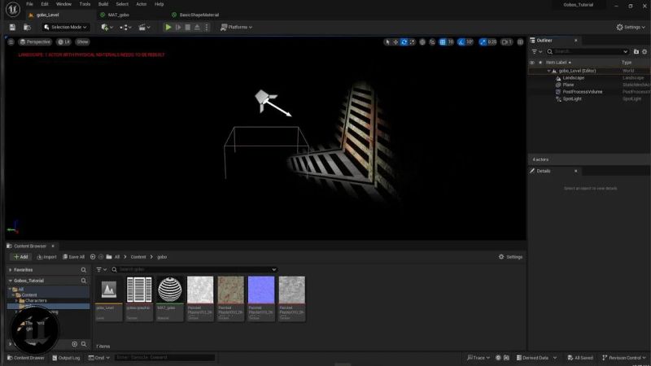Click the Skip Frame playback button
The height and width of the screenshot is (366, 651).
[178, 28]
